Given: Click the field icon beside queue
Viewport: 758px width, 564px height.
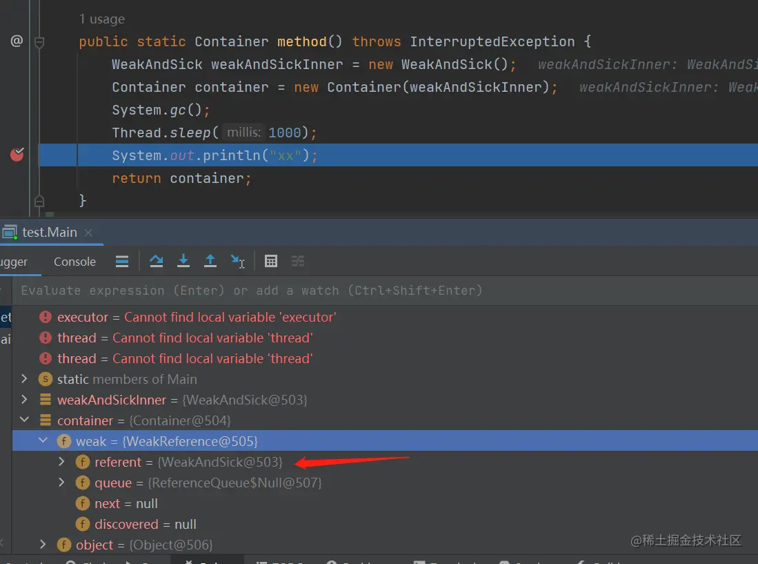Looking at the screenshot, I should click(x=83, y=483).
